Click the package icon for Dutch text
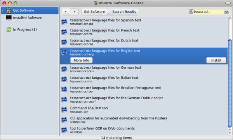The image size is (233, 140). click(x=64, y=42)
